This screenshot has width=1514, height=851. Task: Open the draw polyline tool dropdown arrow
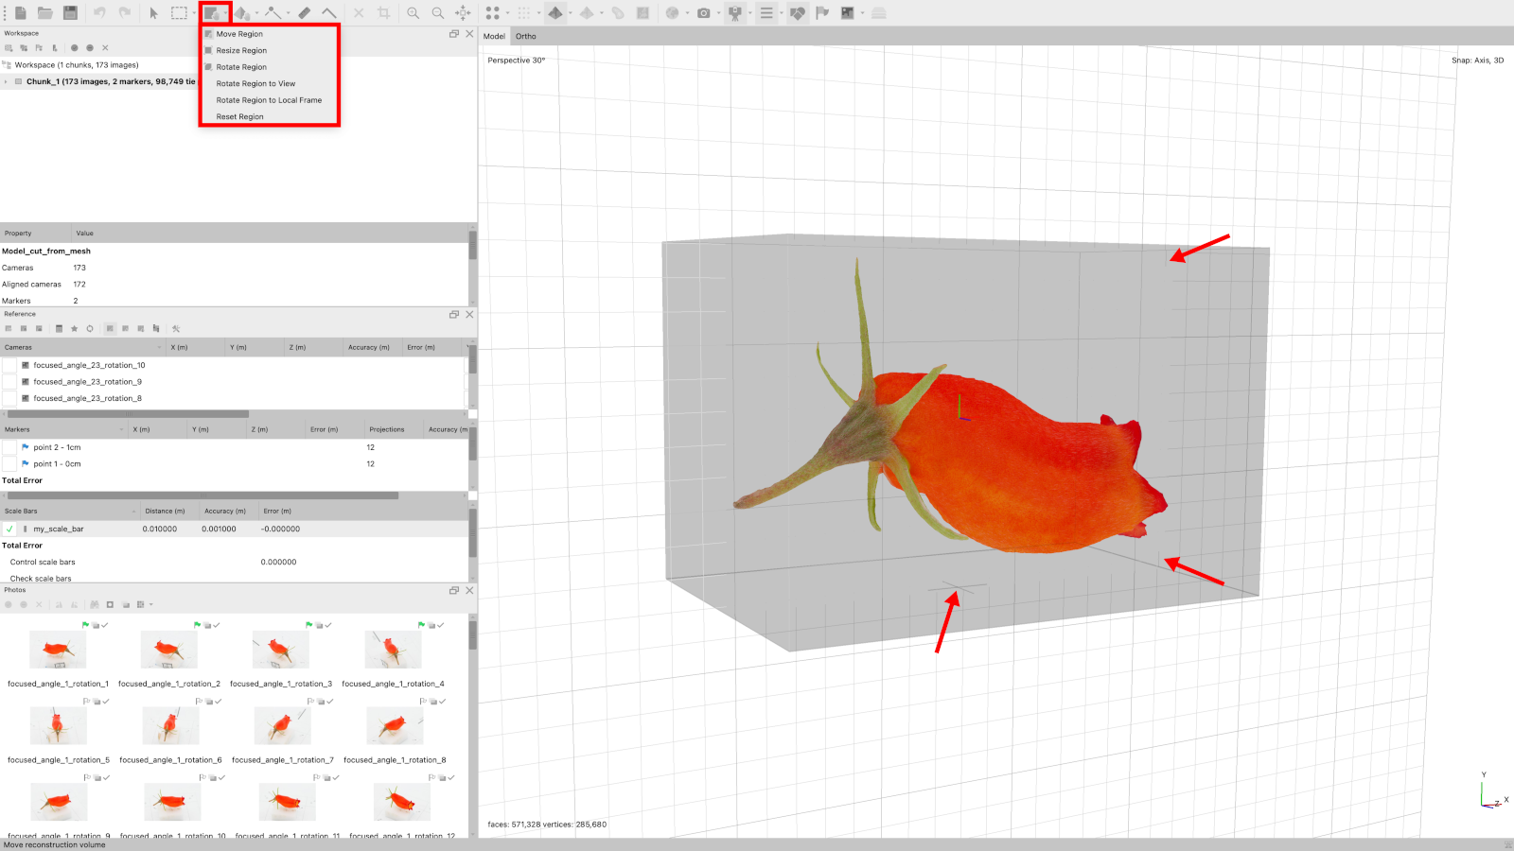287,13
